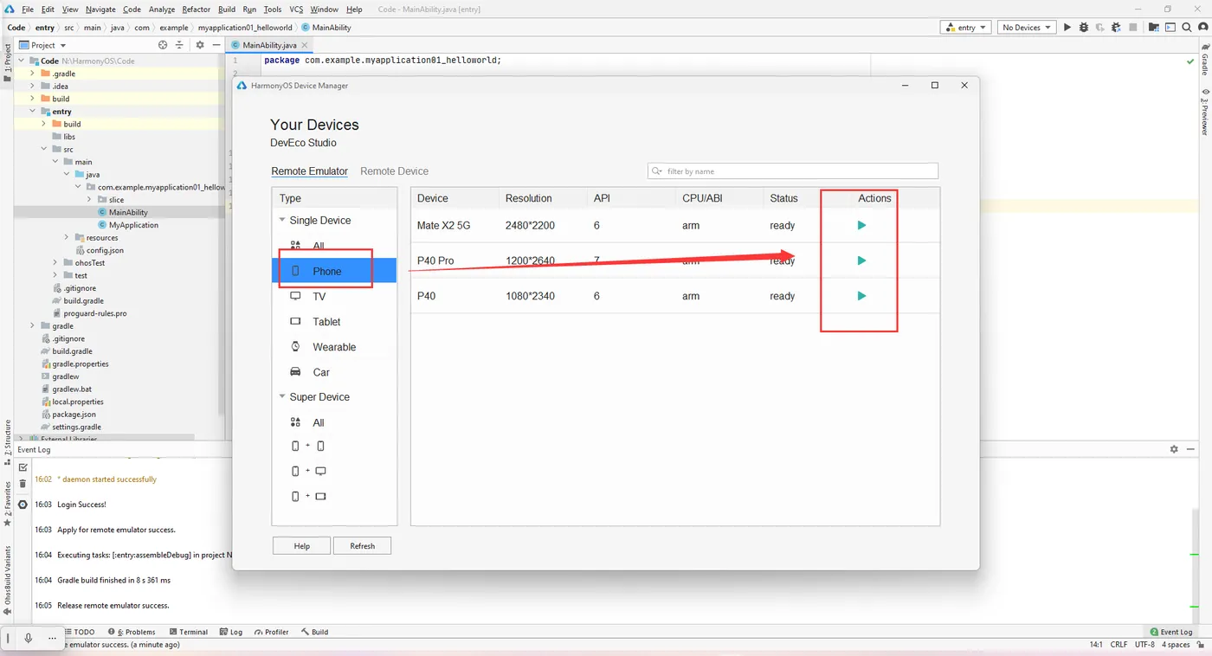Collapse the Super Device group
The height and width of the screenshot is (656, 1212).
(282, 397)
